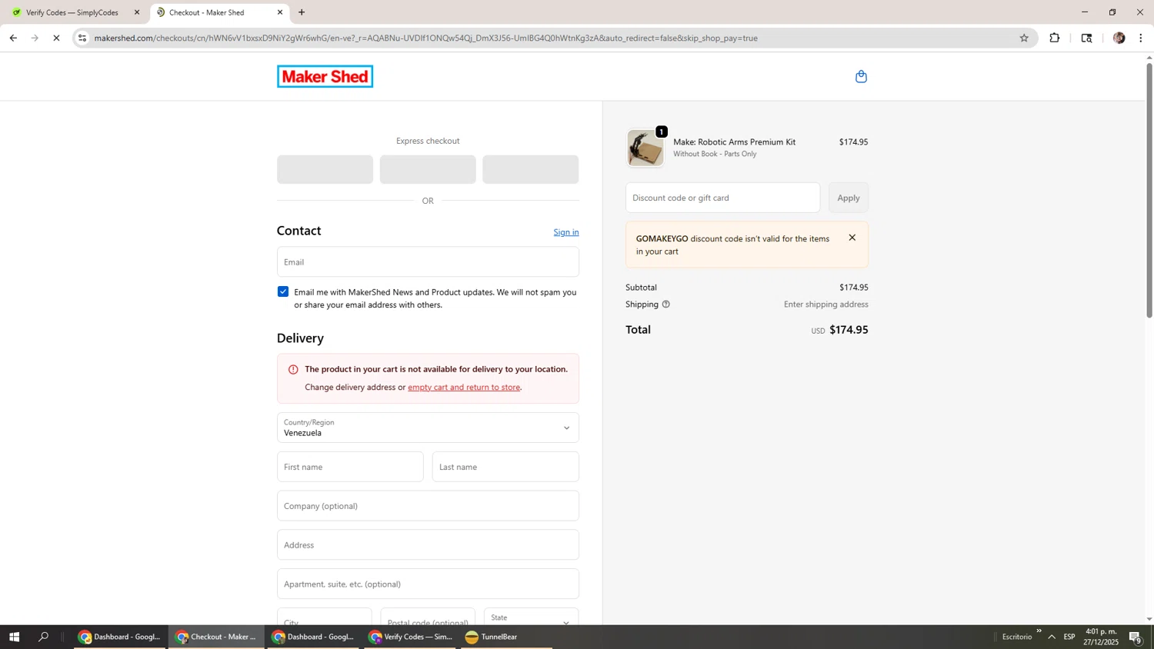Click the ESP language indicator in tray
The image size is (1154, 649).
pyautogui.click(x=1069, y=637)
